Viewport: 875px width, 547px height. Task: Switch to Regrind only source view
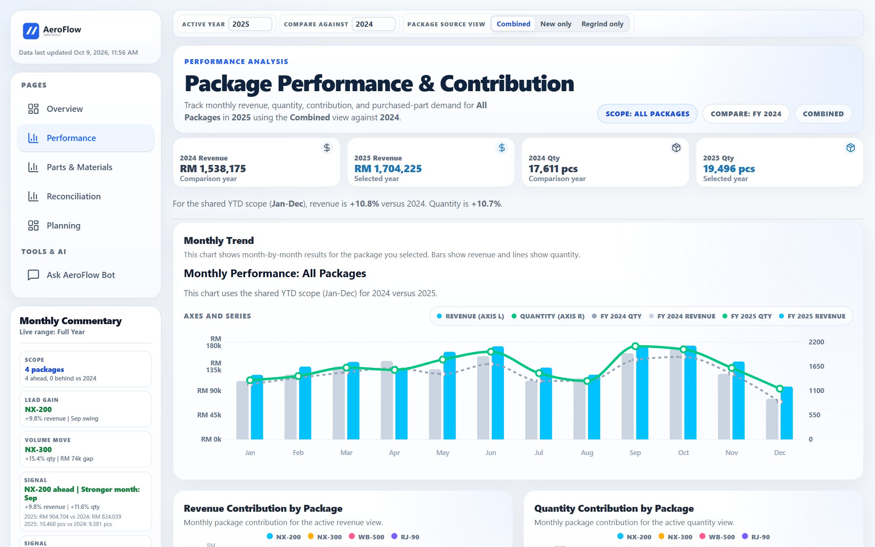point(602,24)
